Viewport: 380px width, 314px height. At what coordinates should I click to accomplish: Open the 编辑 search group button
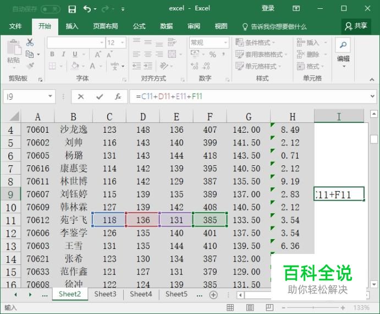(x=343, y=53)
